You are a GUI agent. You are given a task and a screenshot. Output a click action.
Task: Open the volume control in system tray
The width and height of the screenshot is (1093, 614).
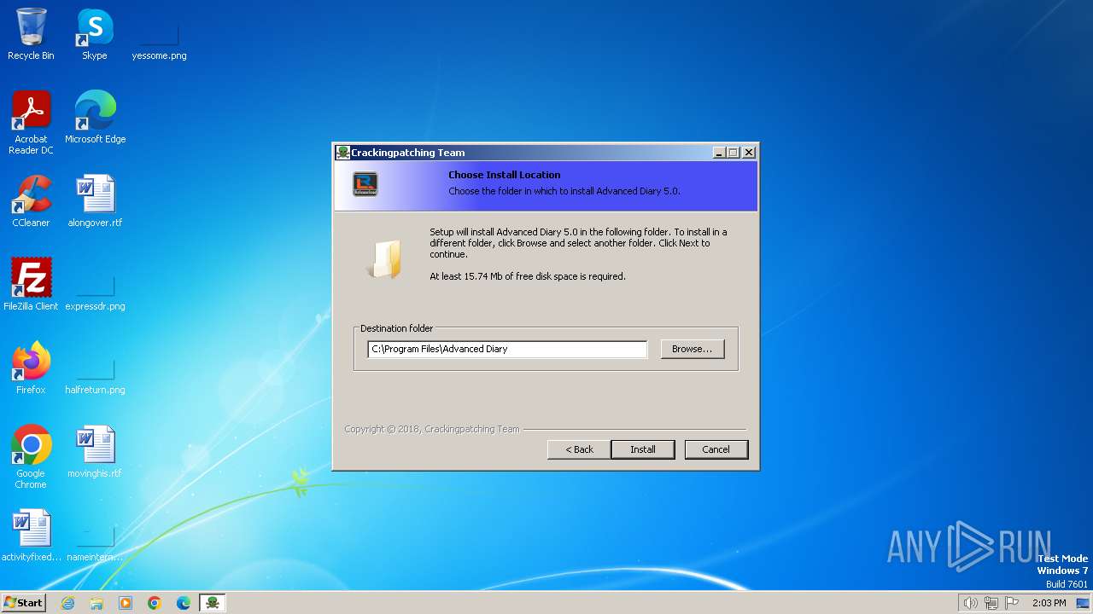pyautogui.click(x=970, y=603)
